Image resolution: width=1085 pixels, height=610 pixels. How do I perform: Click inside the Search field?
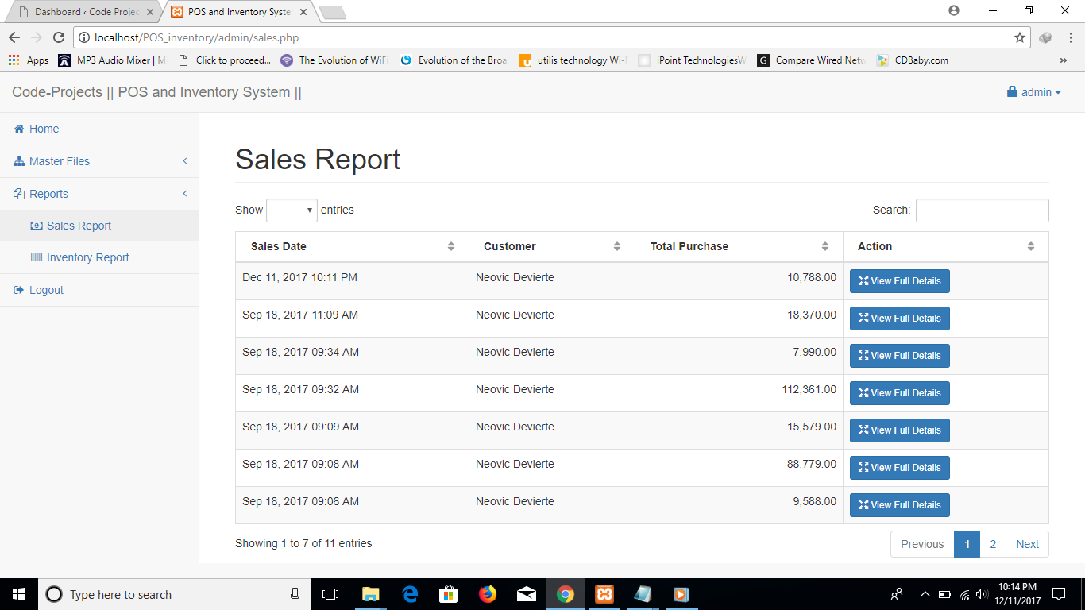(x=982, y=210)
